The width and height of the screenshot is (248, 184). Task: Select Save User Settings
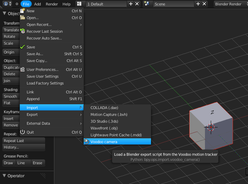point(52,76)
